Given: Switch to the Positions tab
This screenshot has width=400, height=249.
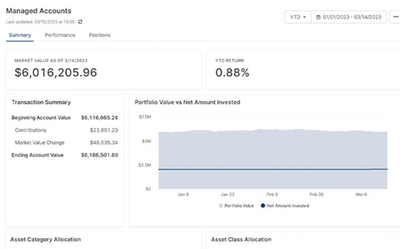Looking at the screenshot, I should tap(100, 35).
